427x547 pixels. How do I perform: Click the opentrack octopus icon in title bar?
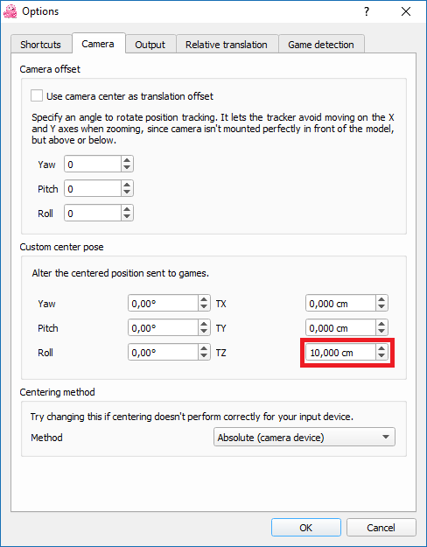pyautogui.click(x=10, y=11)
